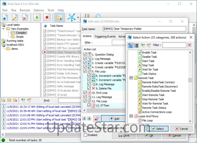Image resolution: width=197 pixels, height=143 pixels.
Task: Open the Tools menu
Action: click(51, 10)
